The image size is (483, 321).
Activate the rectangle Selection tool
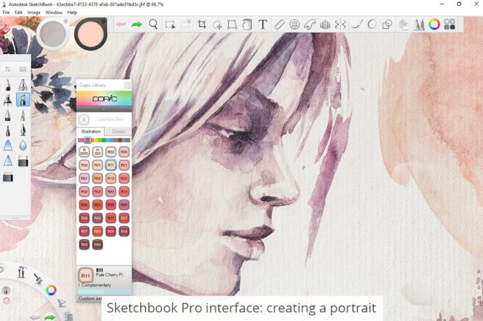[170, 24]
